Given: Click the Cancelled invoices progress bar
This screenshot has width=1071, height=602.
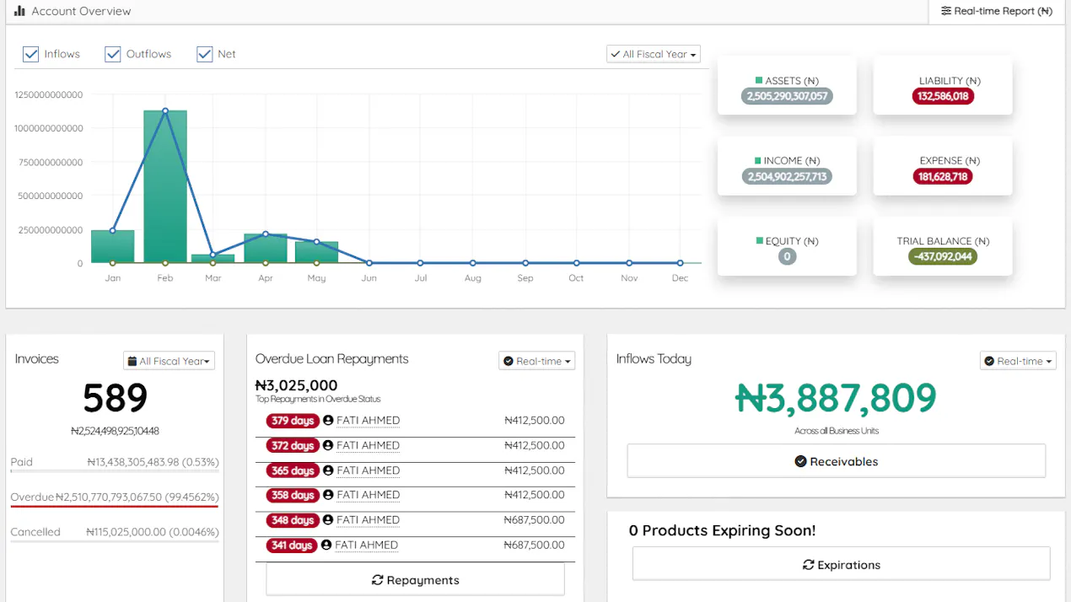Looking at the screenshot, I should click(x=115, y=540).
